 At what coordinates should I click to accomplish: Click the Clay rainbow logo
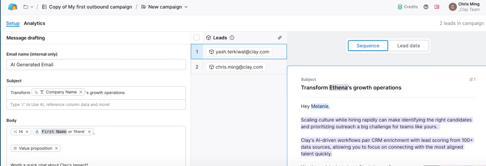(x=13, y=7)
